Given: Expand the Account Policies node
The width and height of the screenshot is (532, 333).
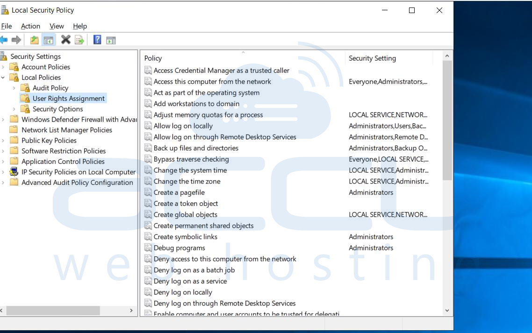Looking at the screenshot, I should click(x=3, y=67).
